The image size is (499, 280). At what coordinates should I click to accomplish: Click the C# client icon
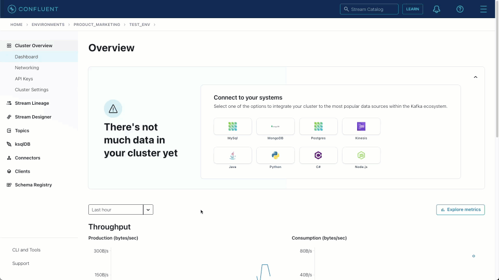(x=318, y=156)
